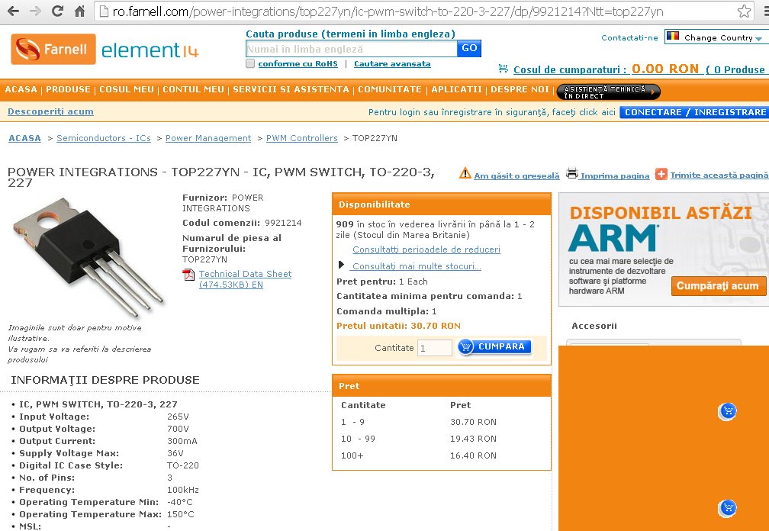Tick the conforme cu RoHS checkbox
Viewport: 769px width, 531px height.
[250, 64]
